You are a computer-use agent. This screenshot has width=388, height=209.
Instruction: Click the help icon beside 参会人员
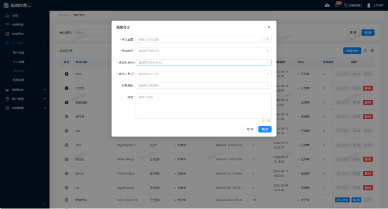coord(133,74)
